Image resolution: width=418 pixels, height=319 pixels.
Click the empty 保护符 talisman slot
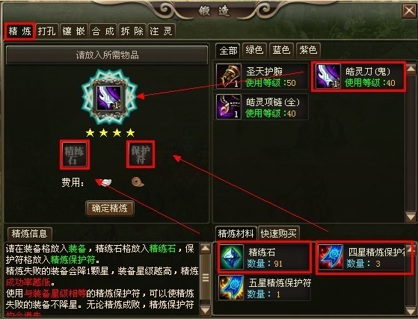click(141, 155)
